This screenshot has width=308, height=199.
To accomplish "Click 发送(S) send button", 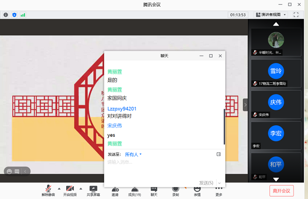I will point(206,183).
